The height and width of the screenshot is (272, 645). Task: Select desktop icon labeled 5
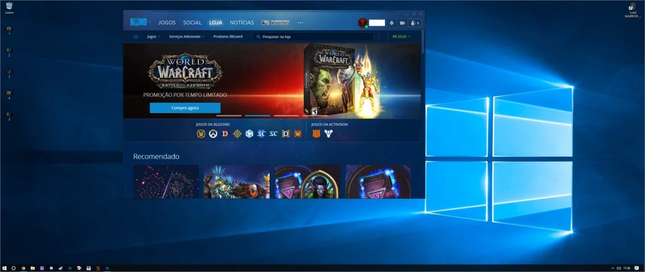pos(9,116)
